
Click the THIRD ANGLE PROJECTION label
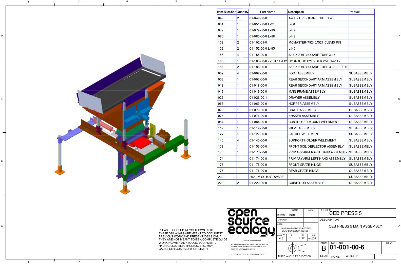[x=294, y=256]
